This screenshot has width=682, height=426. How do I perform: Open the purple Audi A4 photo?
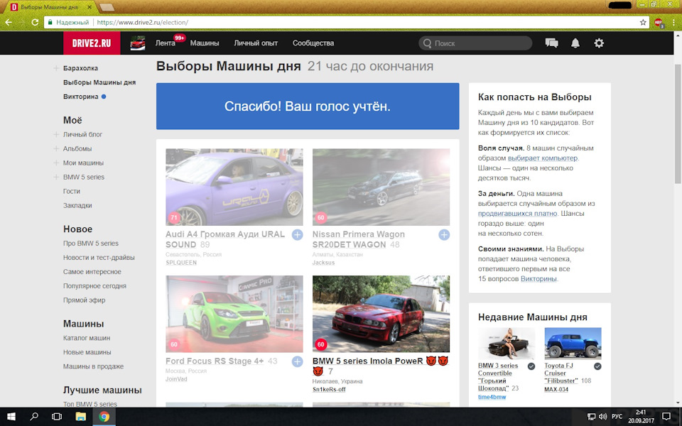(x=234, y=187)
